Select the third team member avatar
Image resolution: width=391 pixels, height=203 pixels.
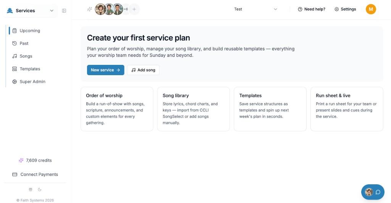118,9
